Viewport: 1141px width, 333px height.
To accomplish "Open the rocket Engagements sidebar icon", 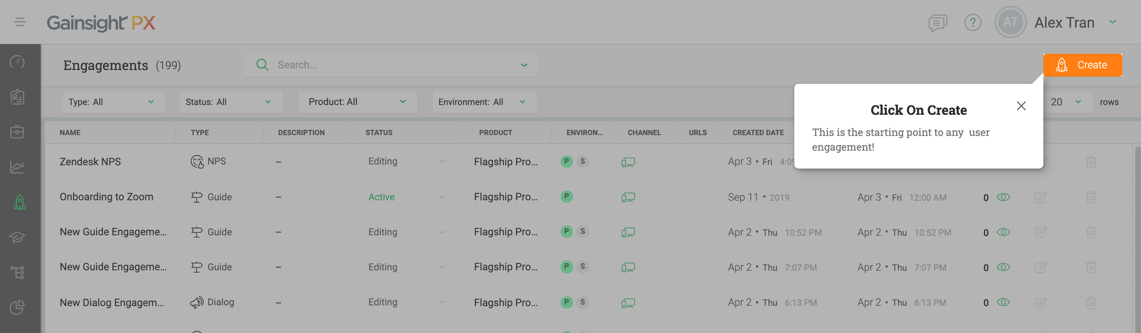I will coord(19,203).
